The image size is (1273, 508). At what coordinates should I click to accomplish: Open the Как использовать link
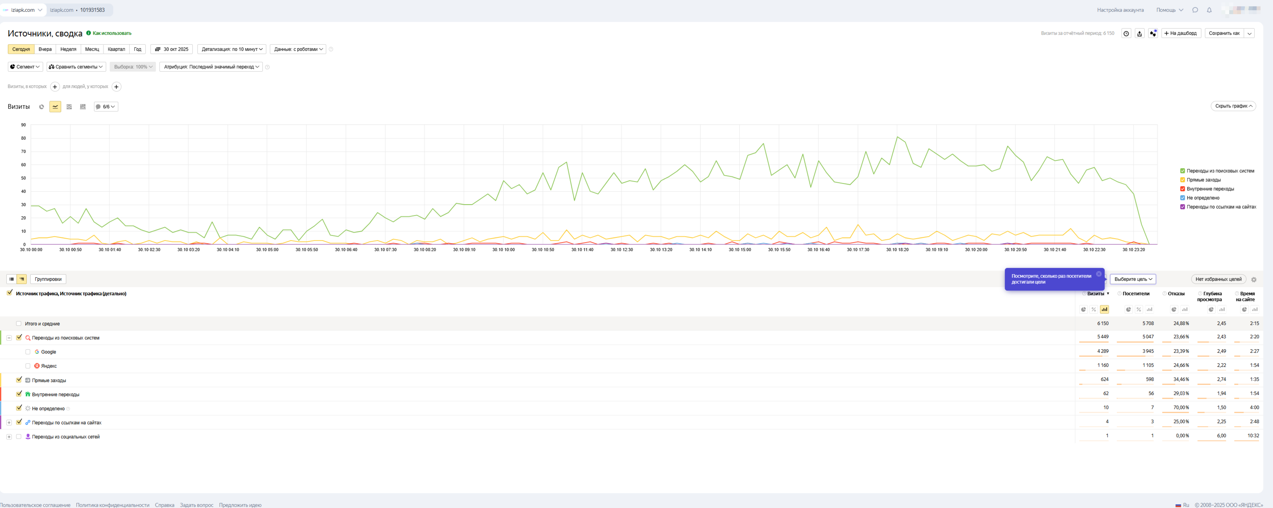[x=112, y=34]
